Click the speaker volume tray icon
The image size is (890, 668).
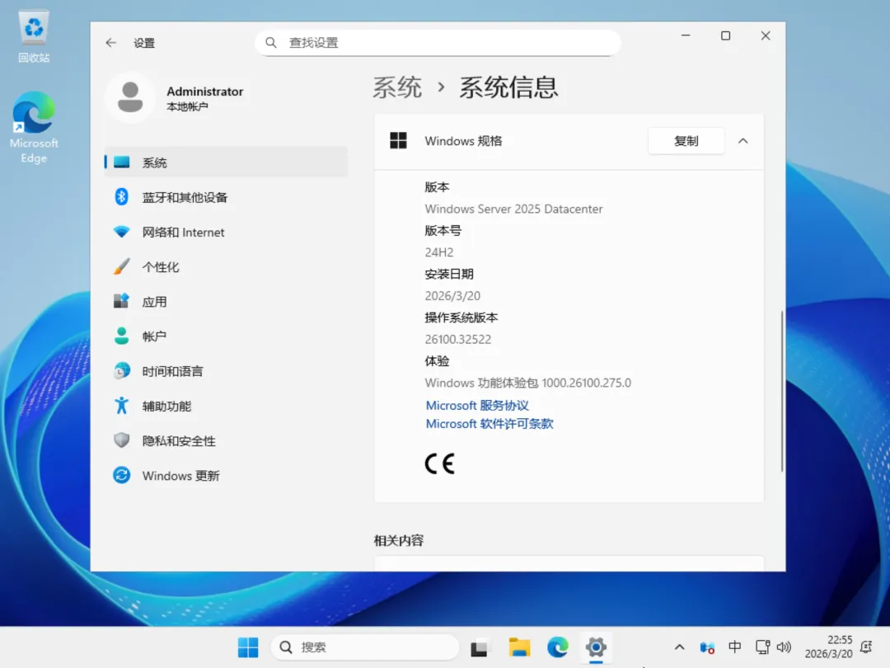coord(784,647)
